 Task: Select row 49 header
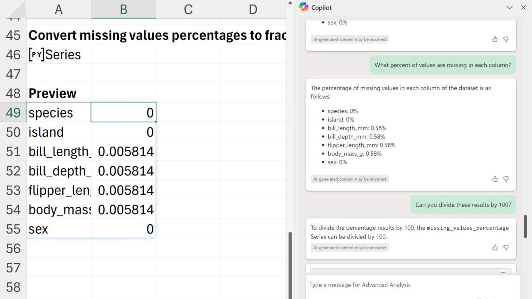(x=13, y=113)
